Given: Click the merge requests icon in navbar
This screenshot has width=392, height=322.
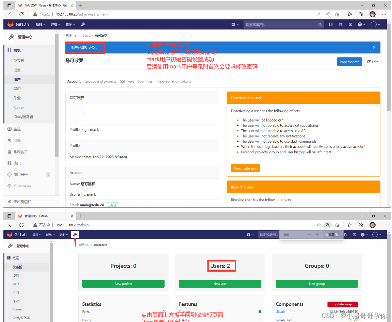Looking at the screenshot, I should (340, 24).
